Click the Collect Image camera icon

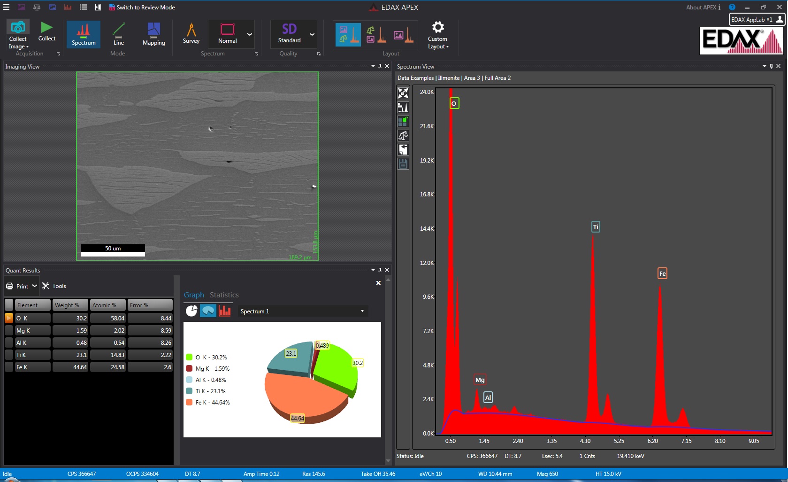[x=18, y=28]
